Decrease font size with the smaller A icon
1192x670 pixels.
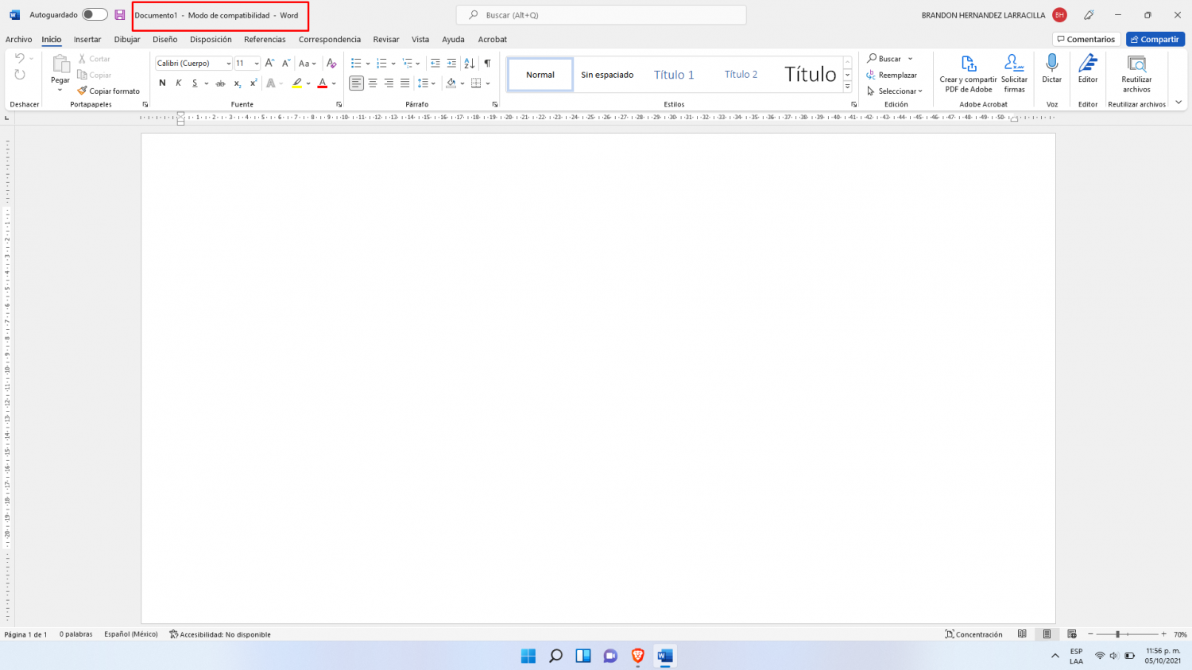(x=286, y=63)
